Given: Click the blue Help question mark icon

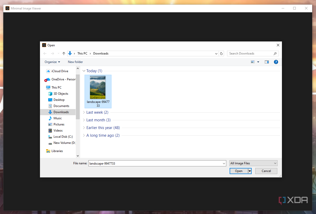Looking at the screenshot, I should tap(276, 62).
